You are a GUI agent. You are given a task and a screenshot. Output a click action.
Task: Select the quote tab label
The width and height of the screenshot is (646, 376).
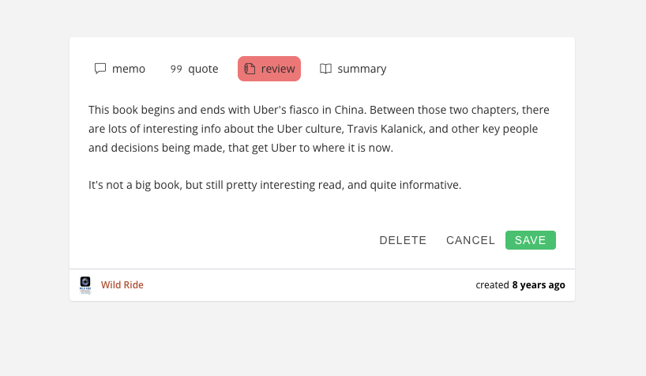click(x=203, y=69)
